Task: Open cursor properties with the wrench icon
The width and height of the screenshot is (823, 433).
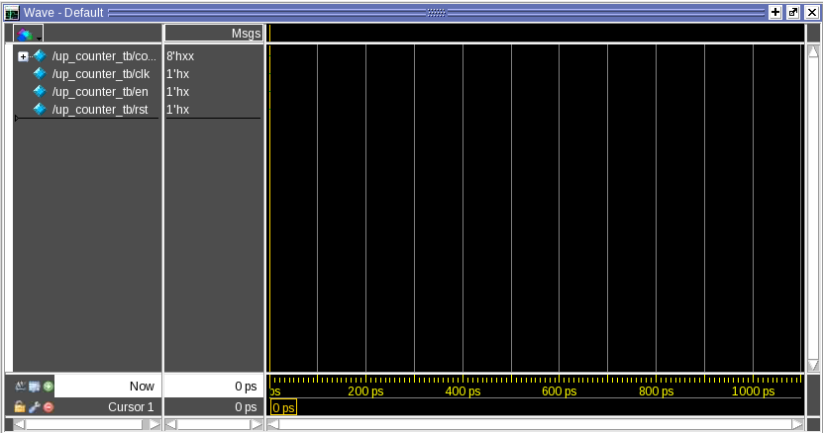Action: [35, 406]
